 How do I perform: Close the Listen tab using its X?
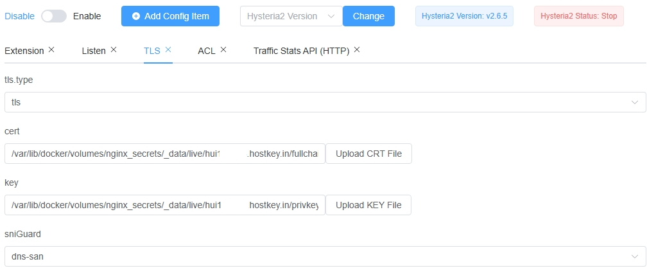114,49
